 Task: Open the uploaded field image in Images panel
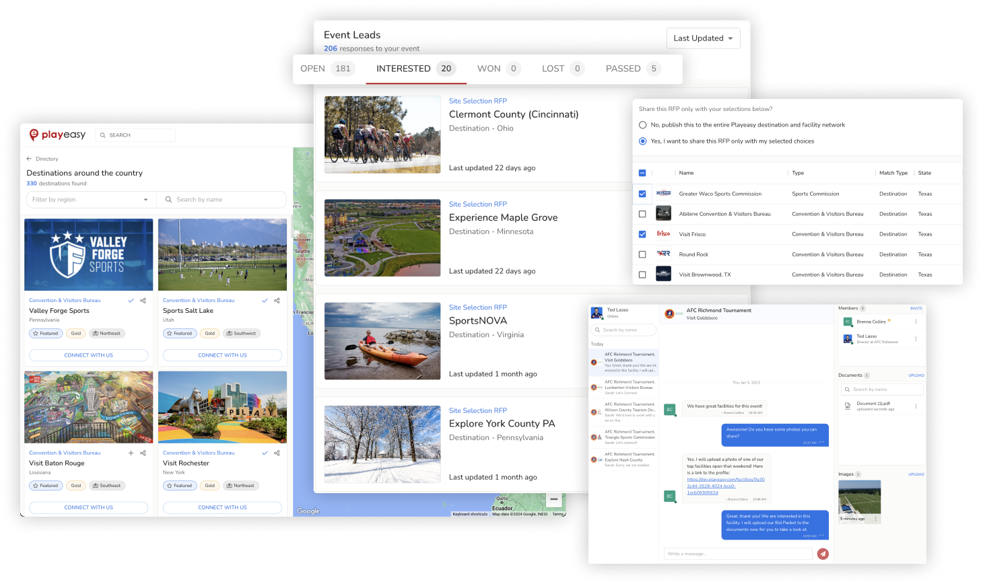coord(860,497)
